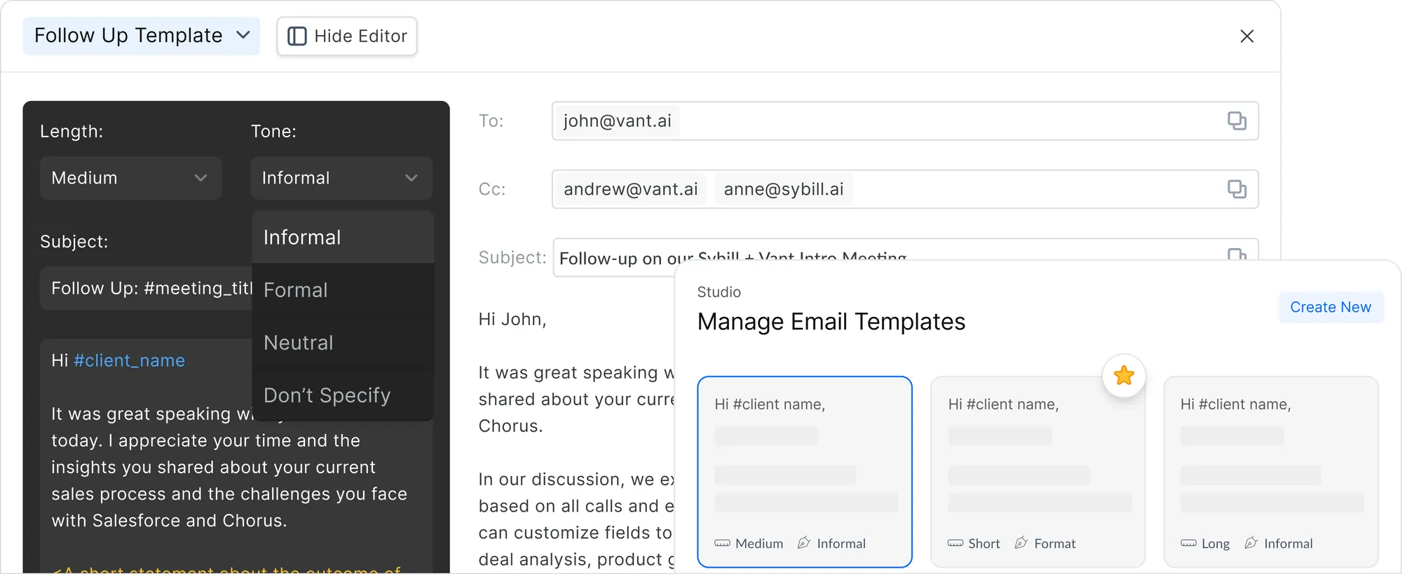The width and height of the screenshot is (1402, 574).
Task: Copy the Cc field addresses
Action: (x=1237, y=189)
